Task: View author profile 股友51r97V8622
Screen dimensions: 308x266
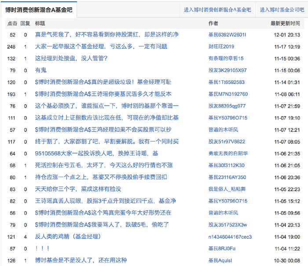Action: (227, 142)
